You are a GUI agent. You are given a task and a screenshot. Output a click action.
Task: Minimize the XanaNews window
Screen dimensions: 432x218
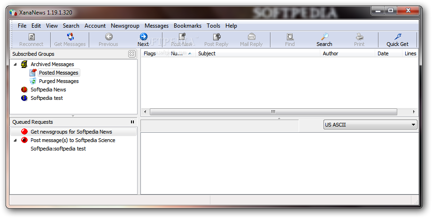[x=378, y=11]
